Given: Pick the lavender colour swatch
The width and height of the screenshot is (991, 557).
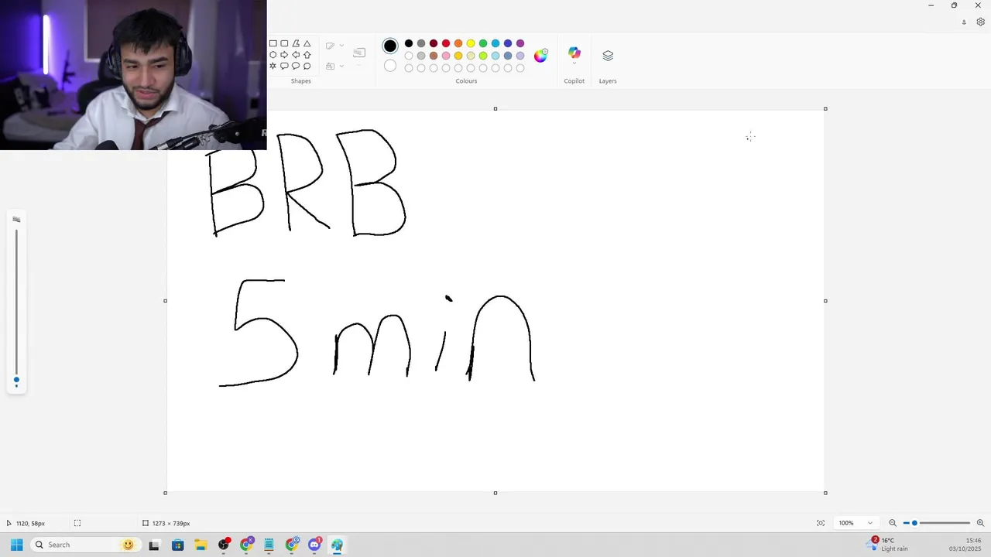Looking at the screenshot, I should pyautogui.click(x=520, y=56).
